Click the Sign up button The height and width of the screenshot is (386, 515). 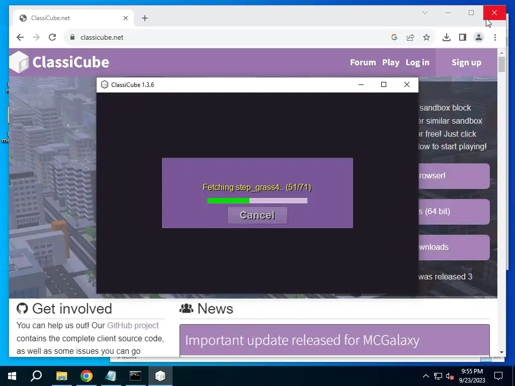466,62
